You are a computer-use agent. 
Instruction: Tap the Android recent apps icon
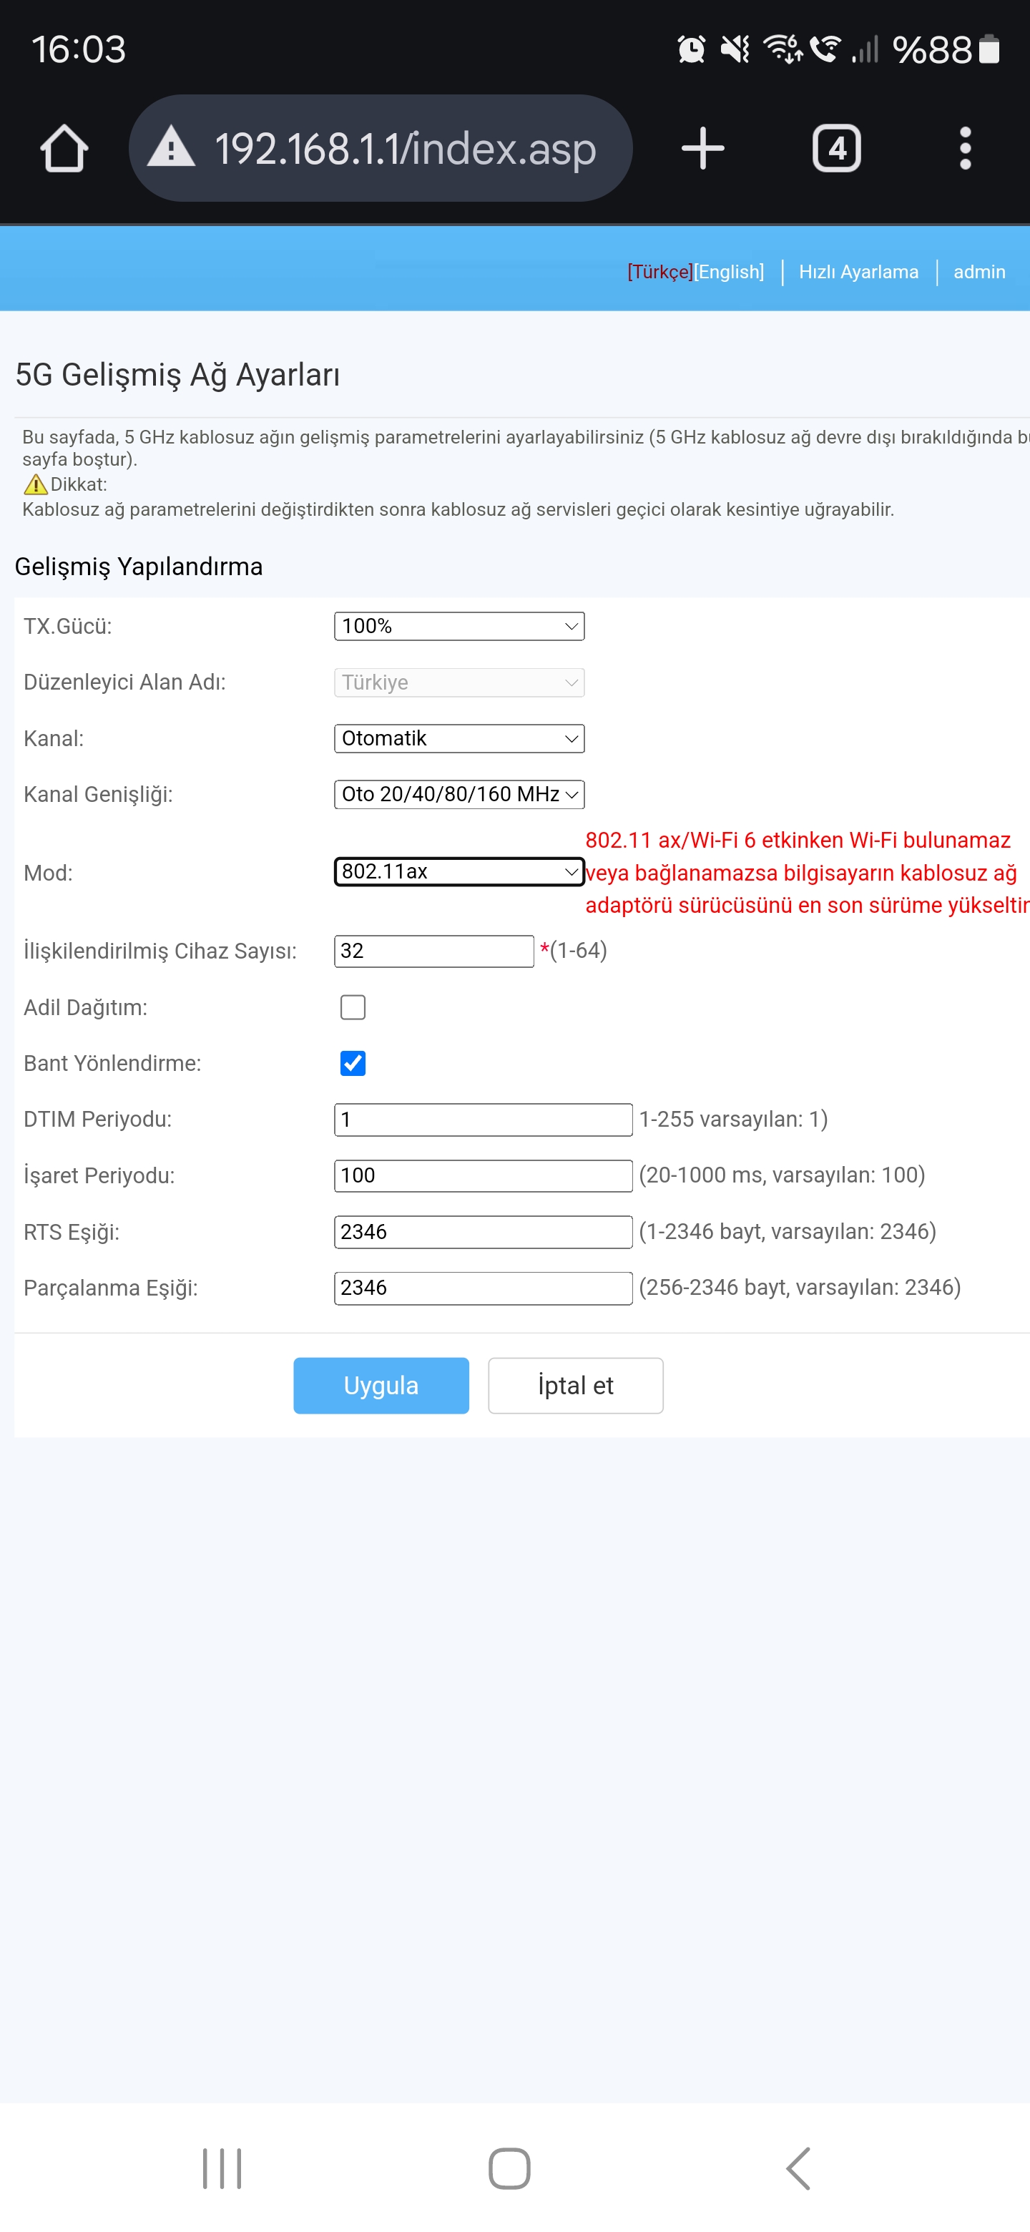click(x=222, y=2168)
